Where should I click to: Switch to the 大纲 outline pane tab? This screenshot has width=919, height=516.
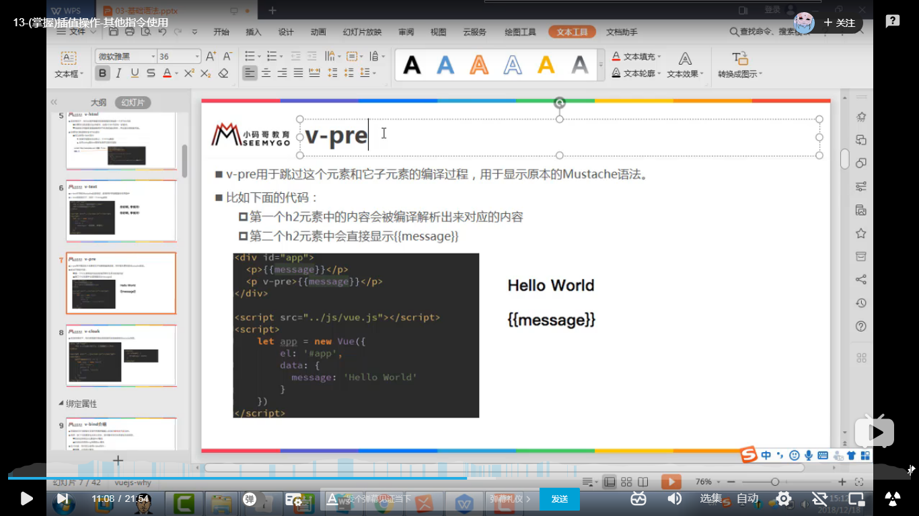(x=98, y=102)
